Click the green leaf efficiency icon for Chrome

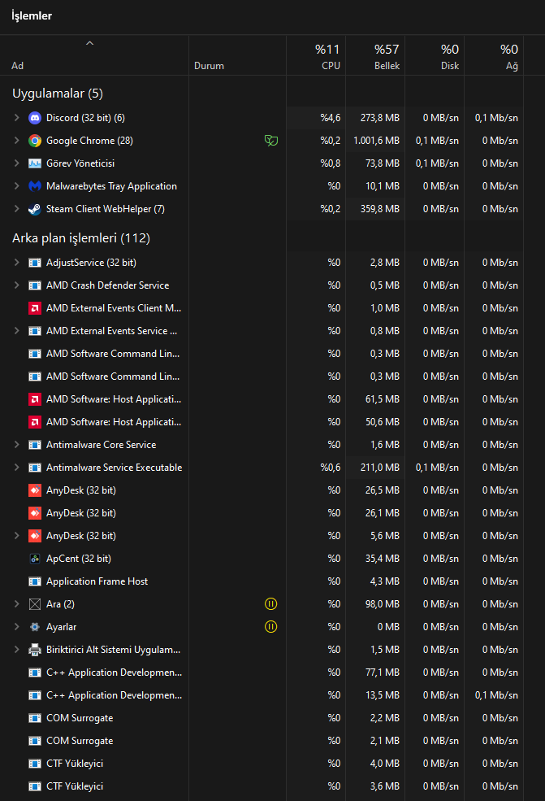(x=271, y=141)
